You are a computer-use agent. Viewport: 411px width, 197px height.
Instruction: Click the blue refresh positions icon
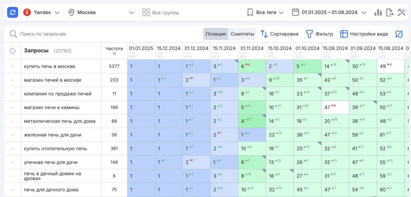[13, 12]
